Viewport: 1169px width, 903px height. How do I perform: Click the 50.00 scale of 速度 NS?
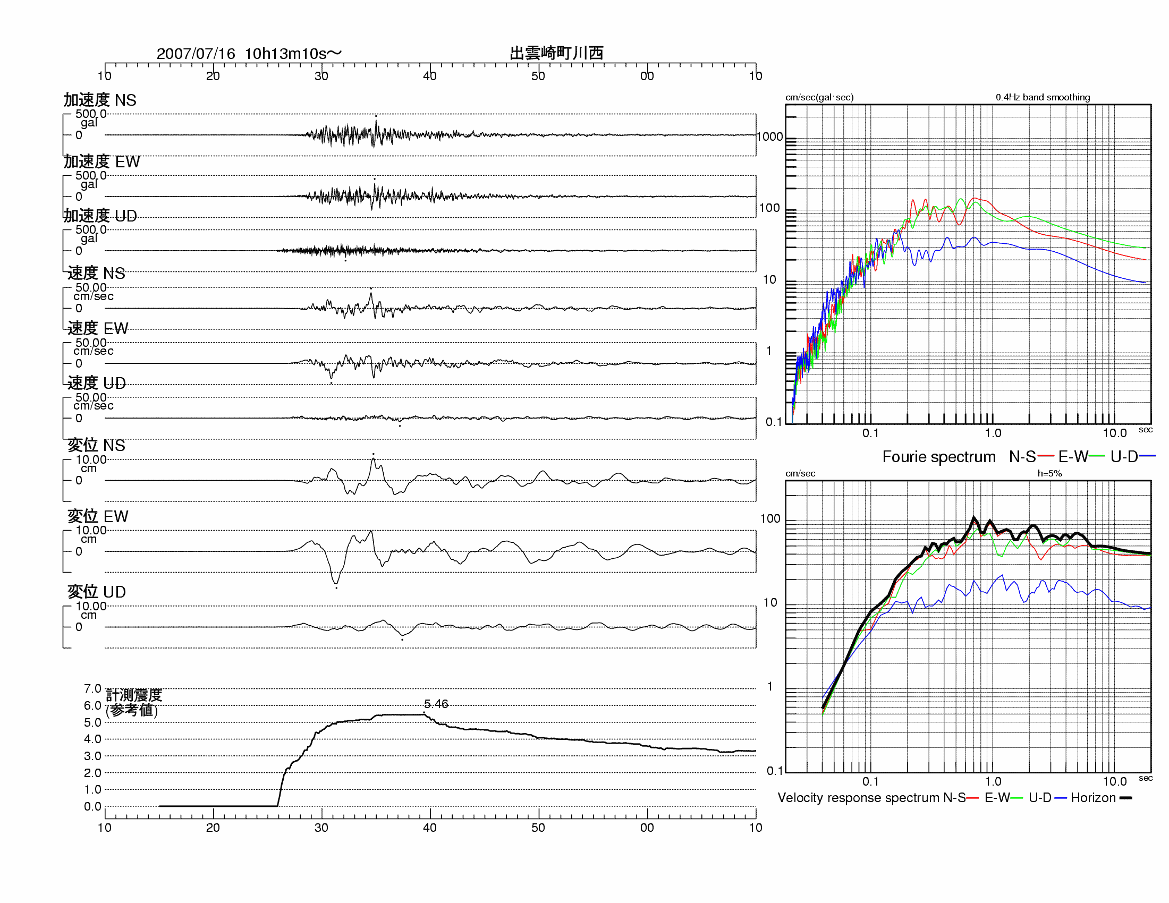pyautogui.click(x=91, y=287)
